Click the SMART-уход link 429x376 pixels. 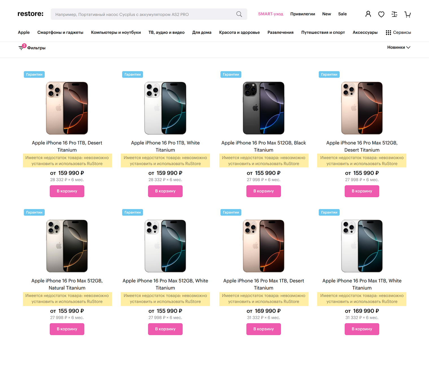(270, 14)
